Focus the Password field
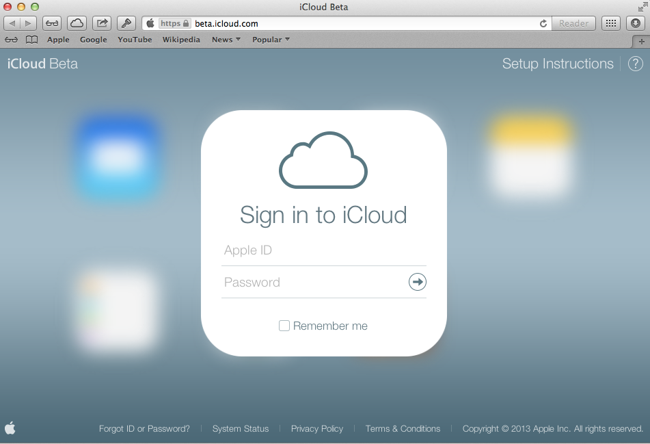650x444 pixels. 314,282
